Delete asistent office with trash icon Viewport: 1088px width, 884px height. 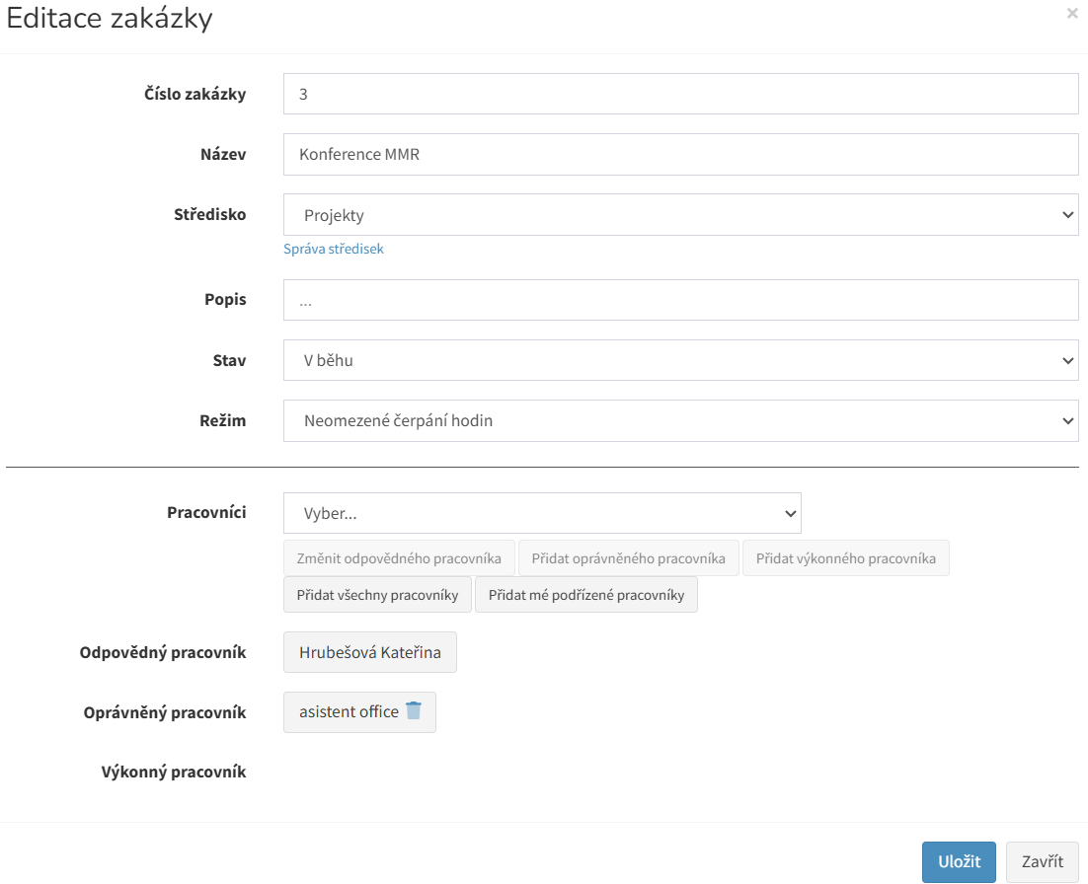(x=414, y=711)
